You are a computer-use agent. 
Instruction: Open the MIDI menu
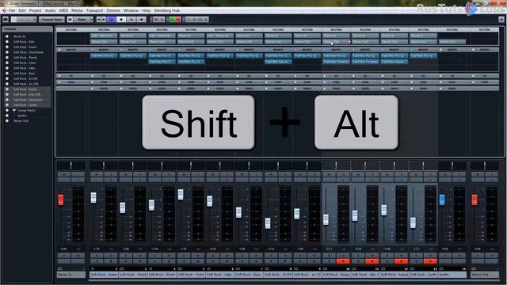[x=63, y=10]
